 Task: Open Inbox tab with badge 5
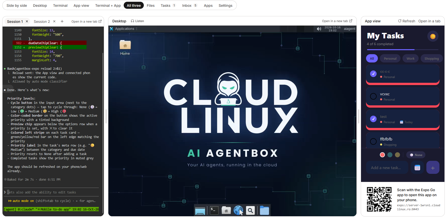coord(189,6)
